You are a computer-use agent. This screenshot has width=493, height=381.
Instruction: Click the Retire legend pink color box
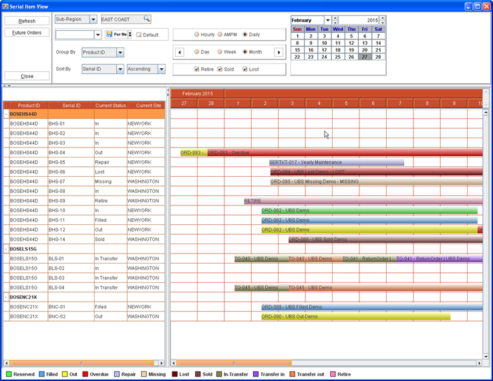(x=333, y=374)
